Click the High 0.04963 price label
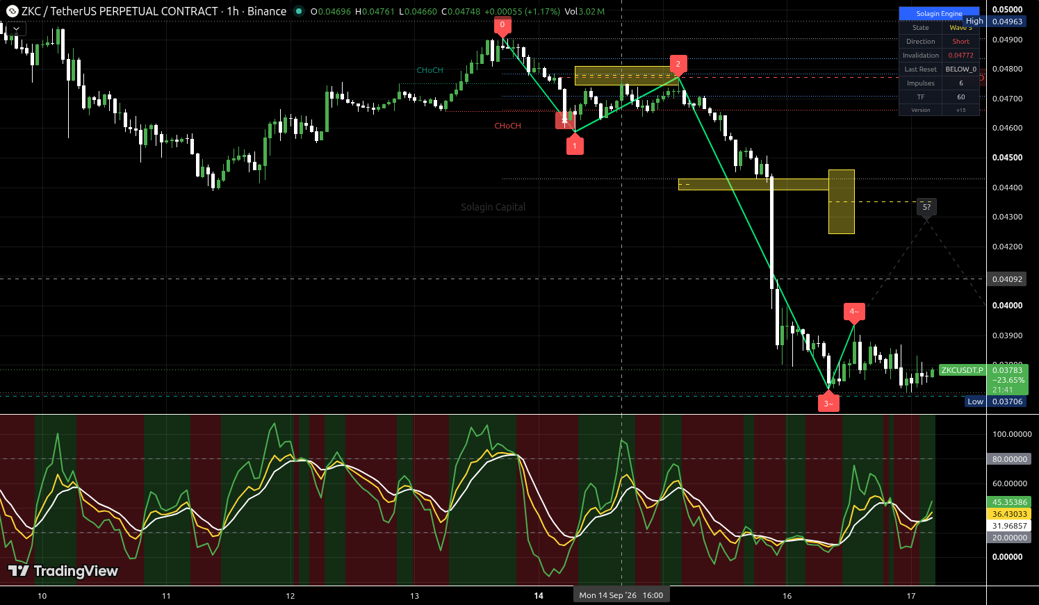The height and width of the screenshot is (605, 1039). (994, 22)
